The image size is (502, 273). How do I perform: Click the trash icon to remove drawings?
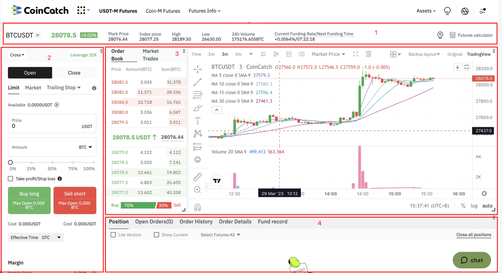click(x=369, y=54)
